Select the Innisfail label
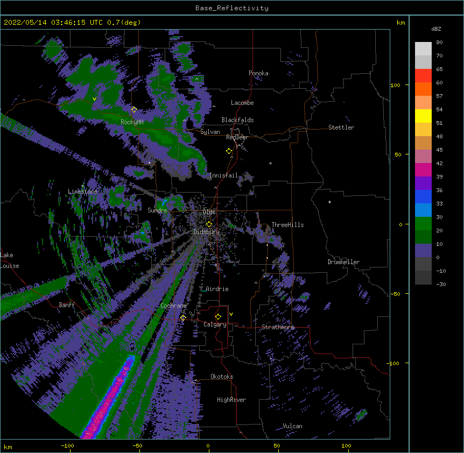 tap(223, 175)
